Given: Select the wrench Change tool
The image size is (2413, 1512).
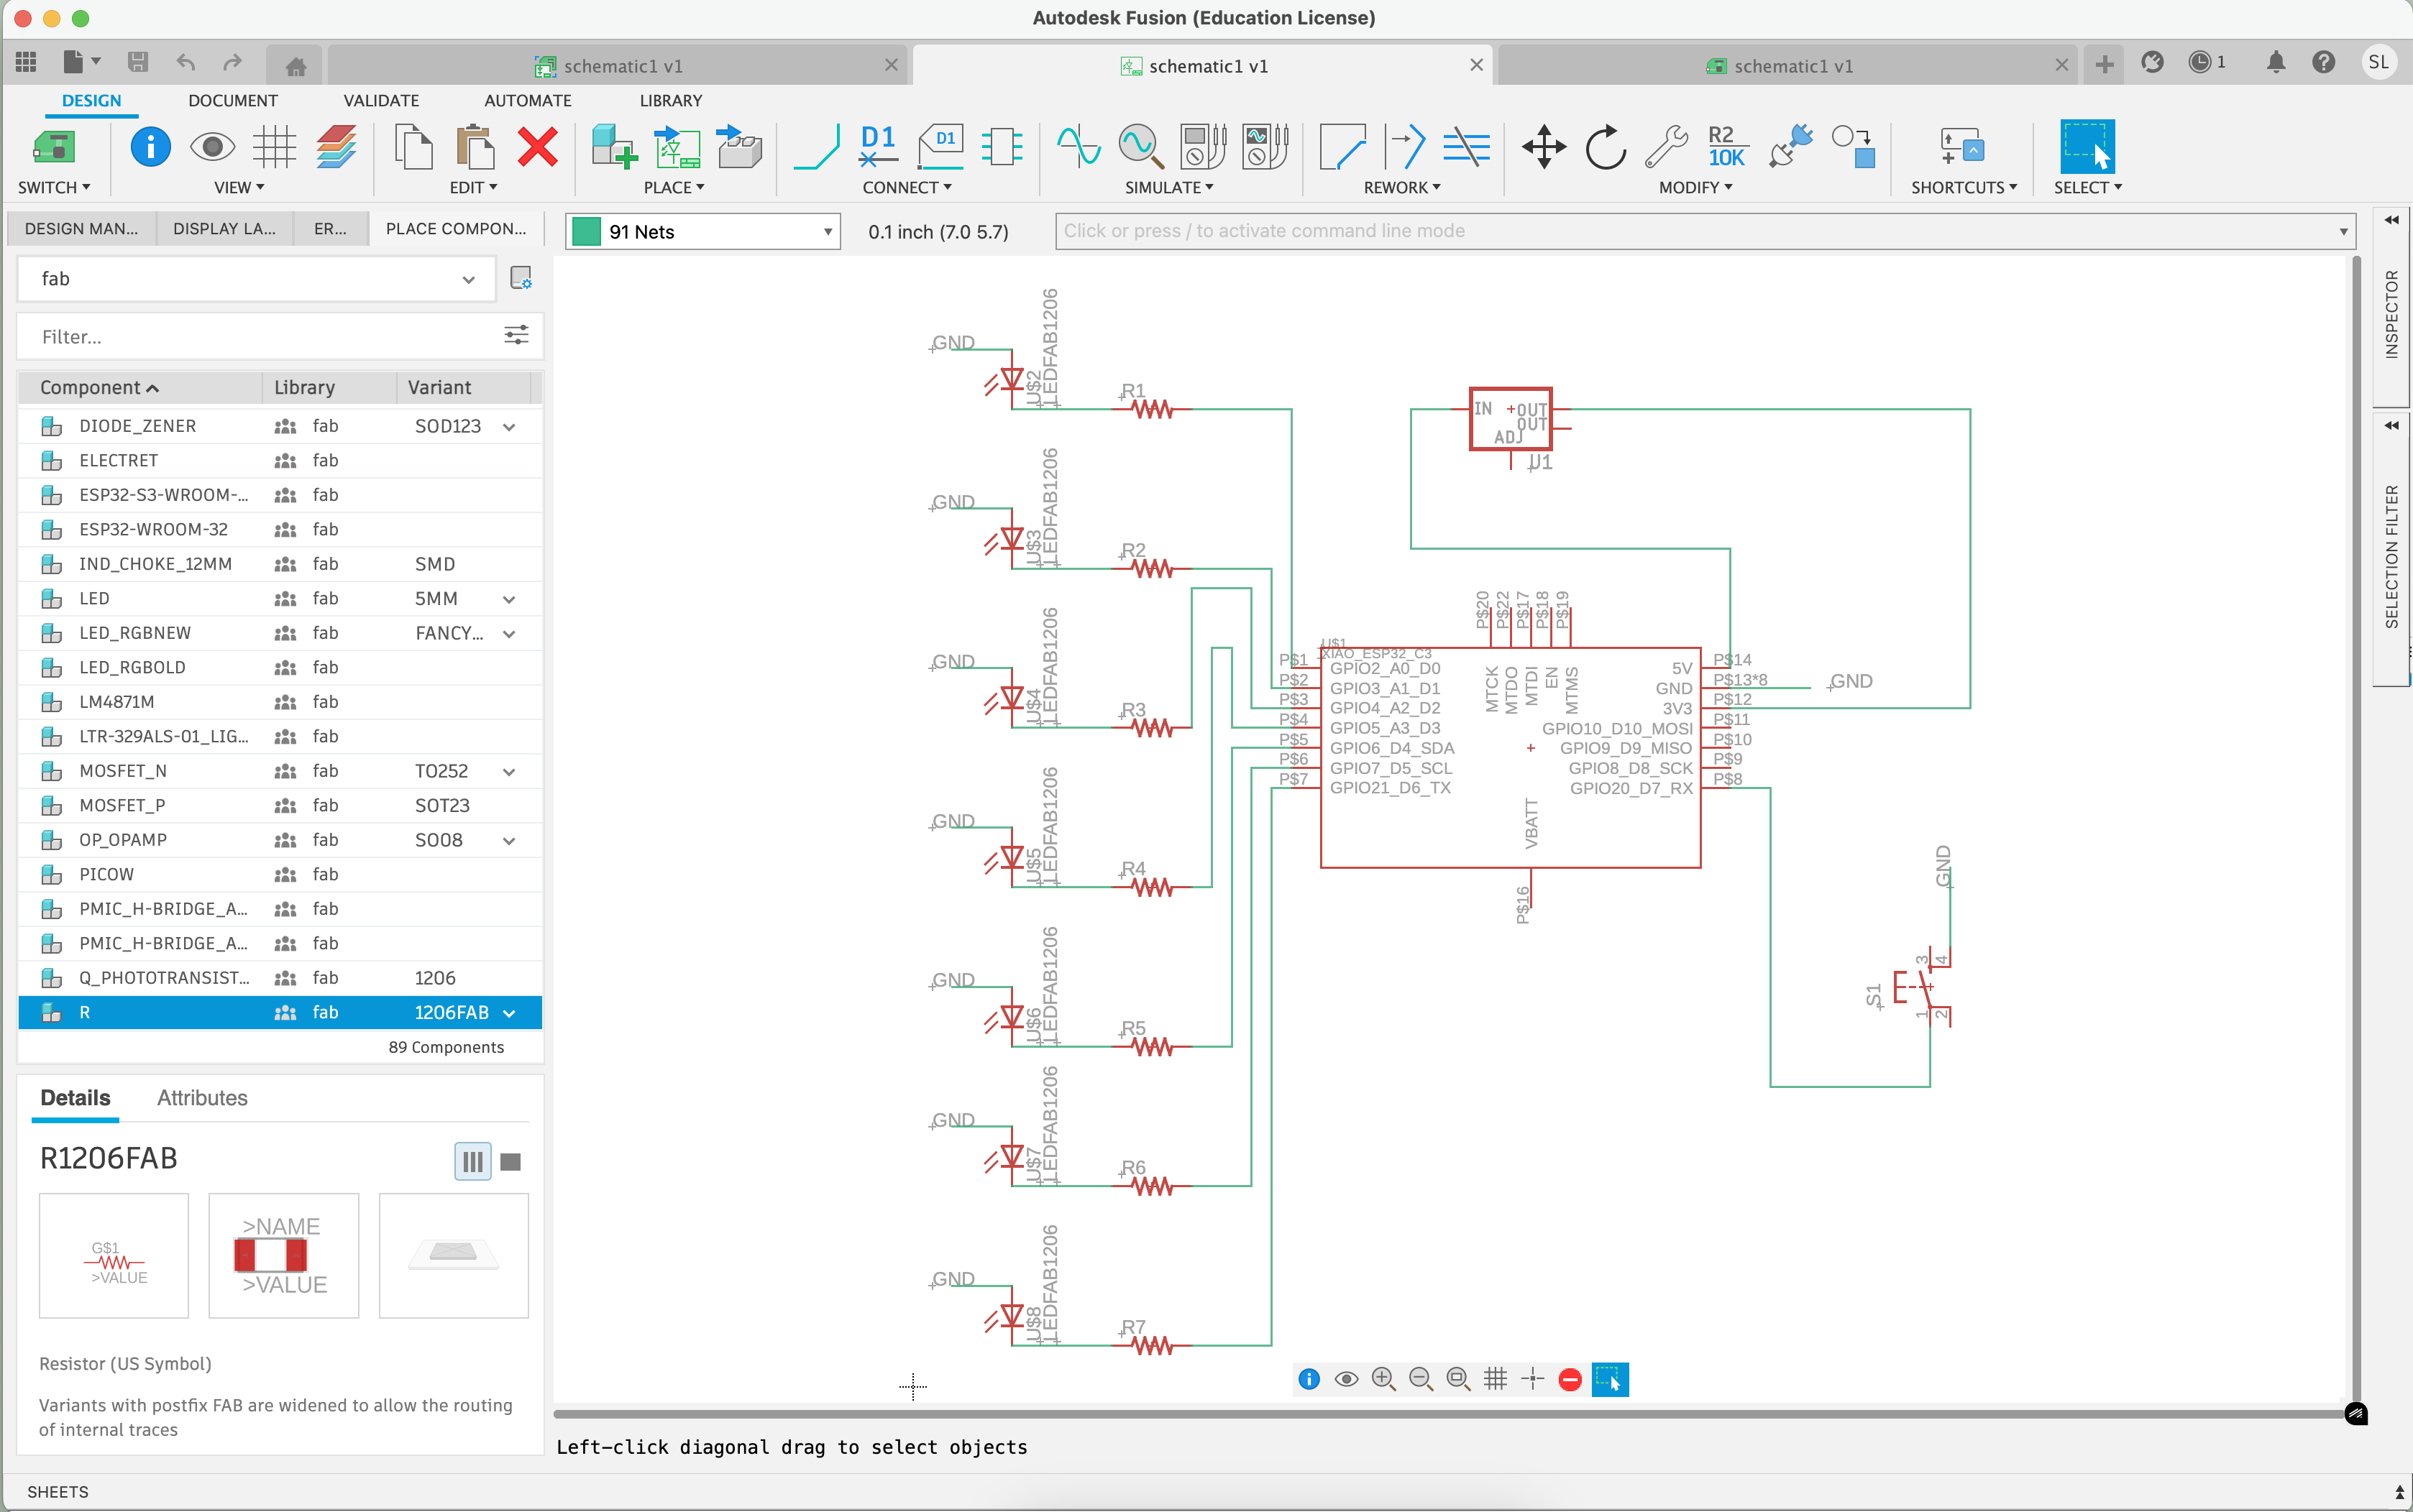Looking at the screenshot, I should (x=1666, y=147).
